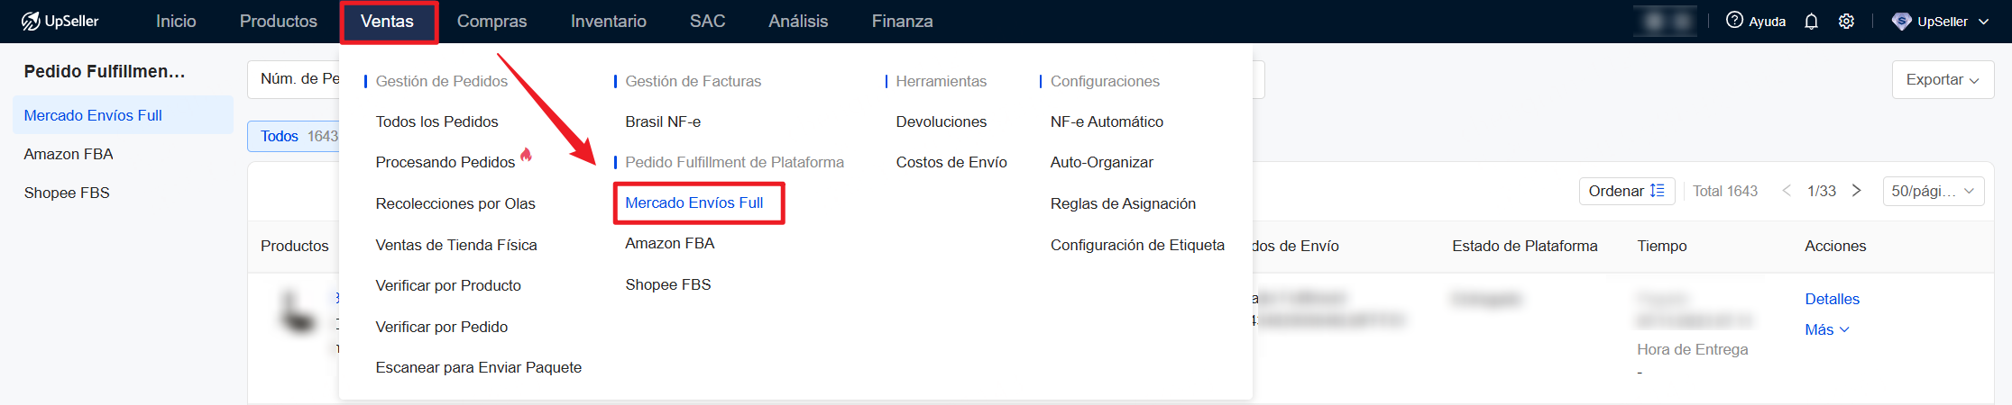Image resolution: width=2012 pixels, height=405 pixels.
Task: Open Devoluciones under Herramientas
Action: (x=941, y=121)
